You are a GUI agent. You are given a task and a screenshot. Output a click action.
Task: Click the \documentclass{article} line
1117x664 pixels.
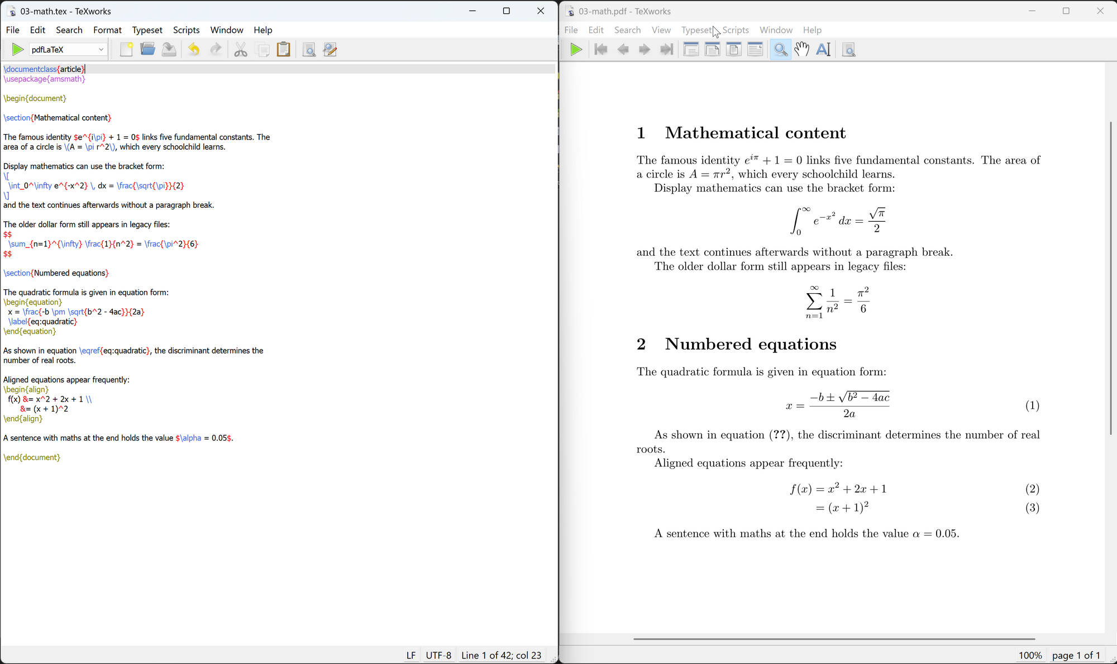(45, 69)
